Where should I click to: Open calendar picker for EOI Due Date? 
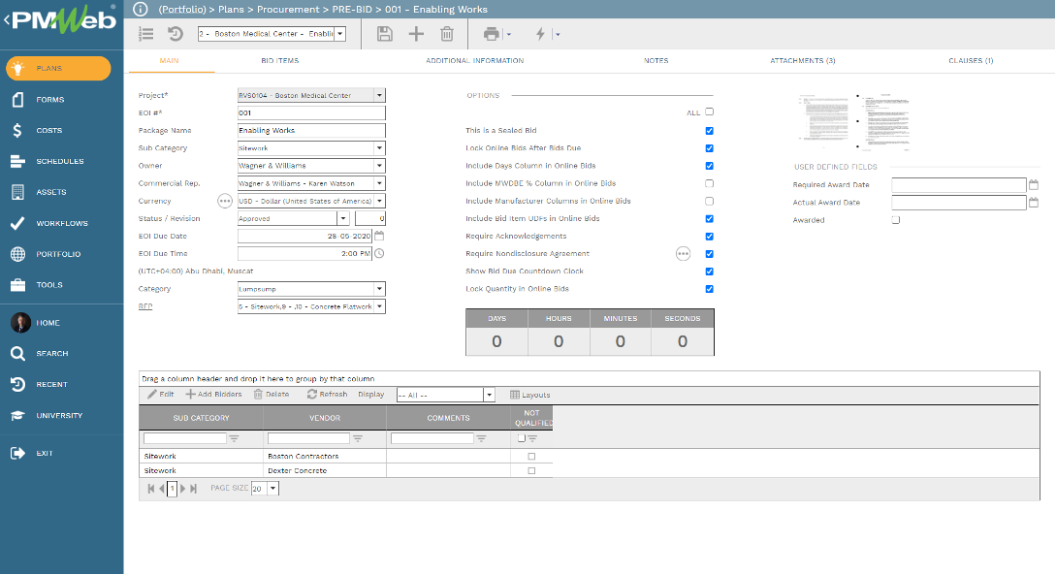click(x=379, y=236)
